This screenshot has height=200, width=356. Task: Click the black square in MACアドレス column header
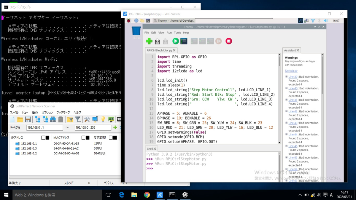click(x=88, y=138)
